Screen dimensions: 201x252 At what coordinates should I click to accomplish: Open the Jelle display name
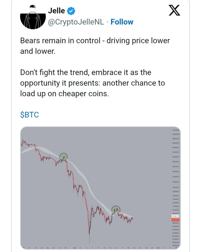56,11
